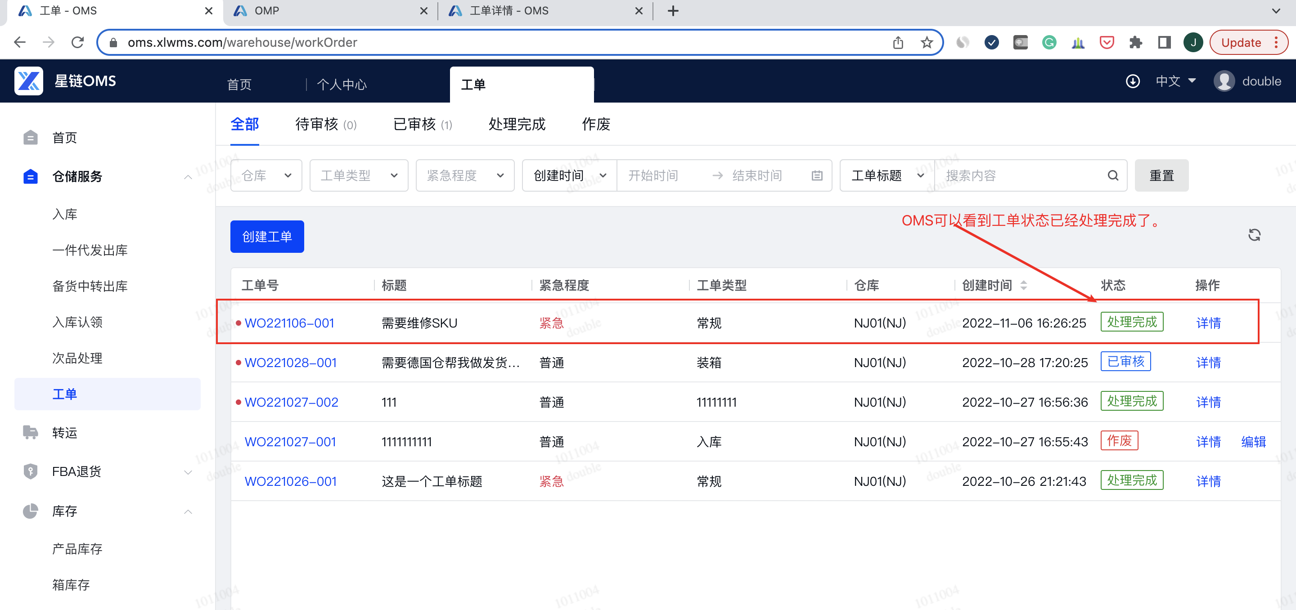The height and width of the screenshot is (610, 1296).
Task: Click the 星链OMS logo icon
Action: coord(29,81)
